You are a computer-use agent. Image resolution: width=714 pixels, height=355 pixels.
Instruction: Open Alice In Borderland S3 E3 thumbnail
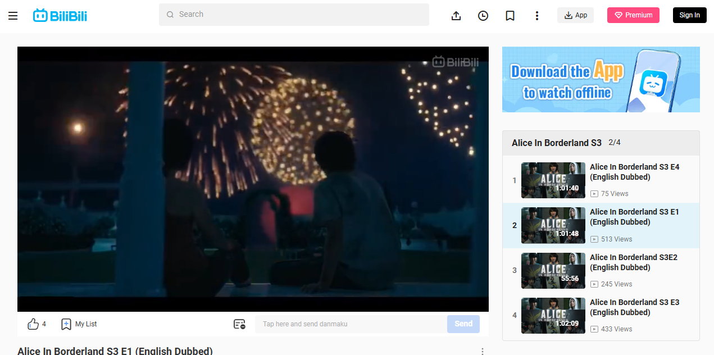click(x=553, y=316)
